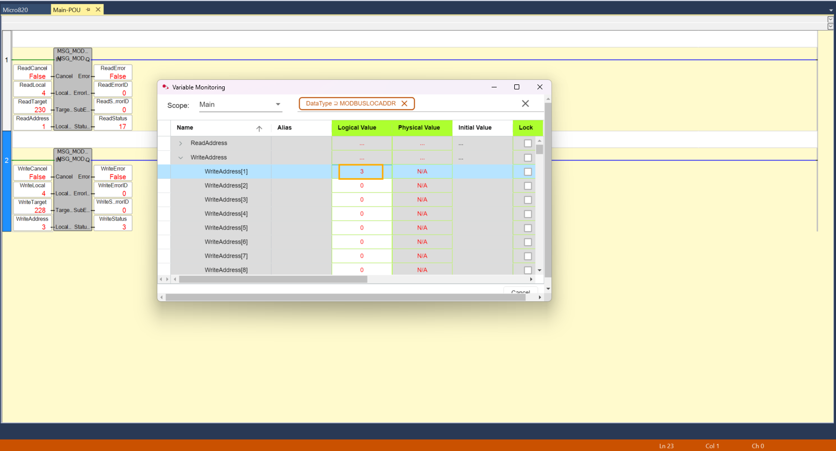Sort by Name using the arrow icon
Viewport: 836px width, 451px height.
point(259,129)
